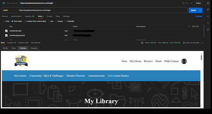Screen dimensions: 212x114
Task: Click the user avatar in the preview
Action: (x=184, y=61)
